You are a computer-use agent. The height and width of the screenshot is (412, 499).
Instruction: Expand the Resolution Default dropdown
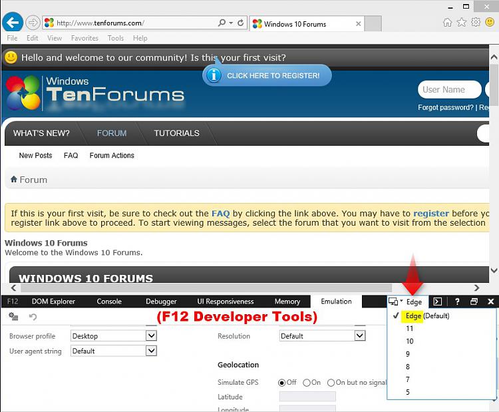coord(359,335)
